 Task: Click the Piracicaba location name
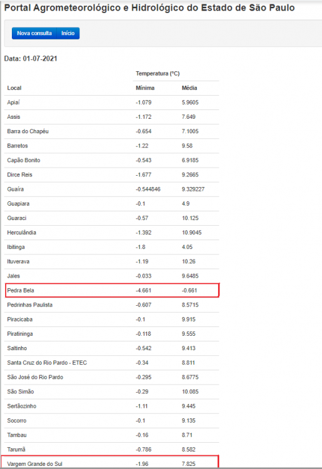coord(20,319)
